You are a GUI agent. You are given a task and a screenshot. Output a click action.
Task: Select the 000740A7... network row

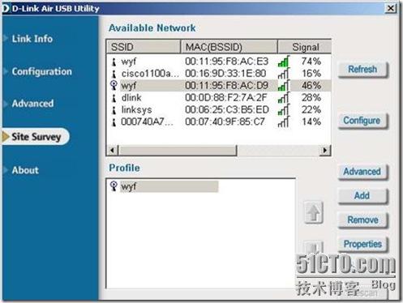(x=219, y=122)
